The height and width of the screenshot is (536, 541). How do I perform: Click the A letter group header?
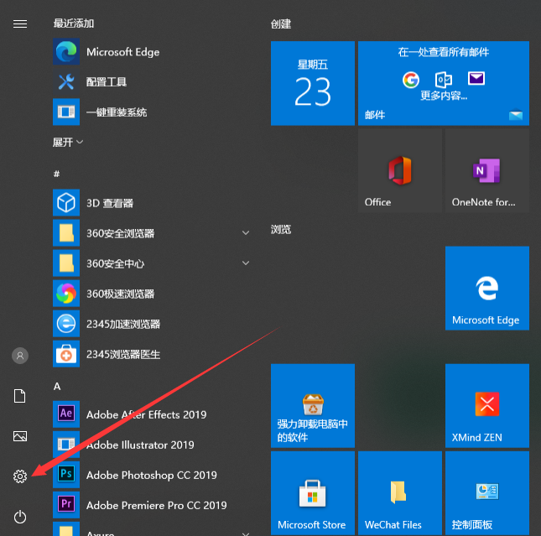(x=57, y=386)
